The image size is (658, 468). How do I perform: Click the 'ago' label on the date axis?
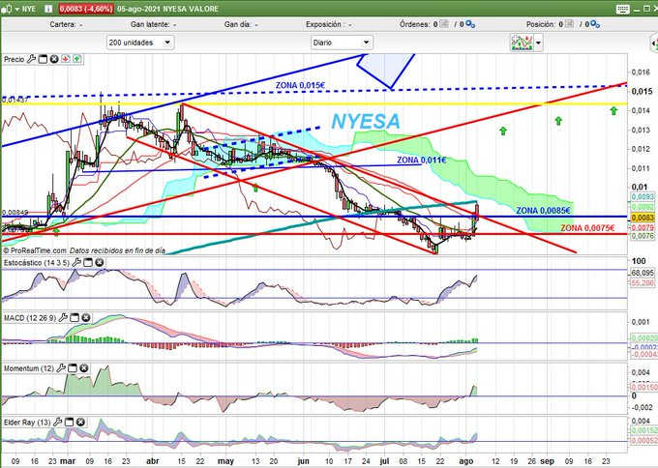pyautogui.click(x=466, y=461)
